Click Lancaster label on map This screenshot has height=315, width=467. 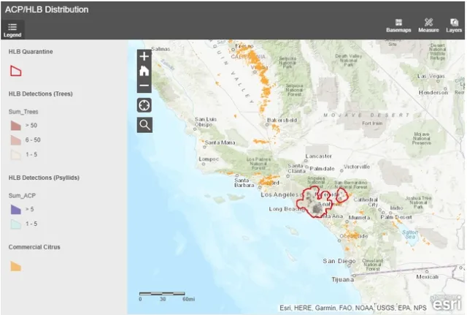coord(318,156)
